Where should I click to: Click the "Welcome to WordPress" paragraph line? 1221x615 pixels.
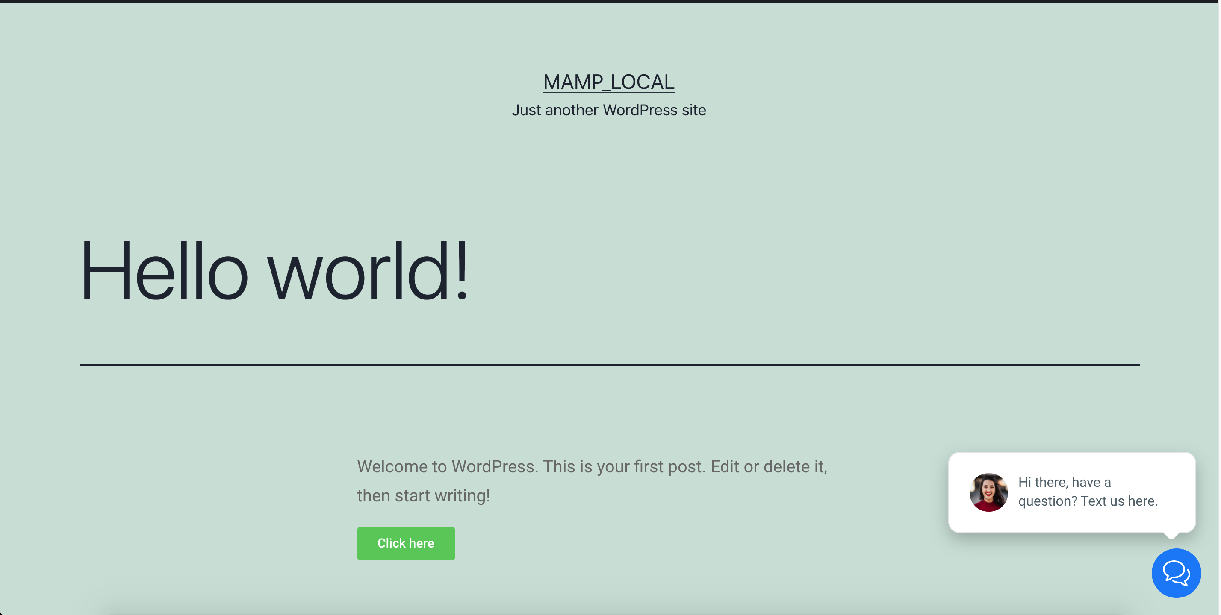(592, 466)
